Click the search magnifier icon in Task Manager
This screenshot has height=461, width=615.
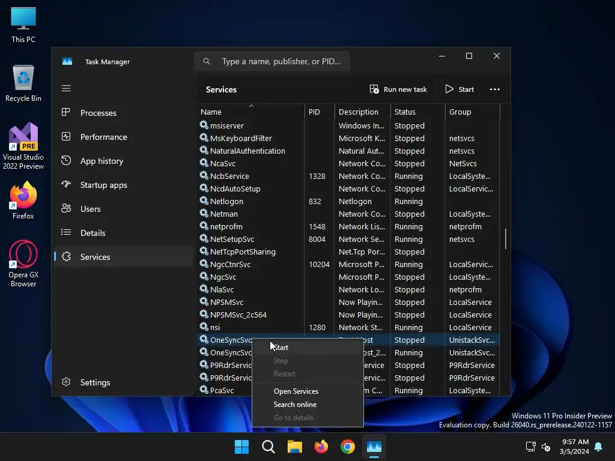pyautogui.click(x=207, y=61)
